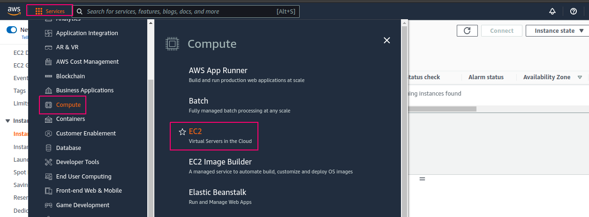This screenshot has height=217, width=589.
Task: Click the Application Integration icon
Action: pyautogui.click(x=48, y=33)
